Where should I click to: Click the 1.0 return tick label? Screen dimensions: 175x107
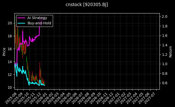point(165,64)
